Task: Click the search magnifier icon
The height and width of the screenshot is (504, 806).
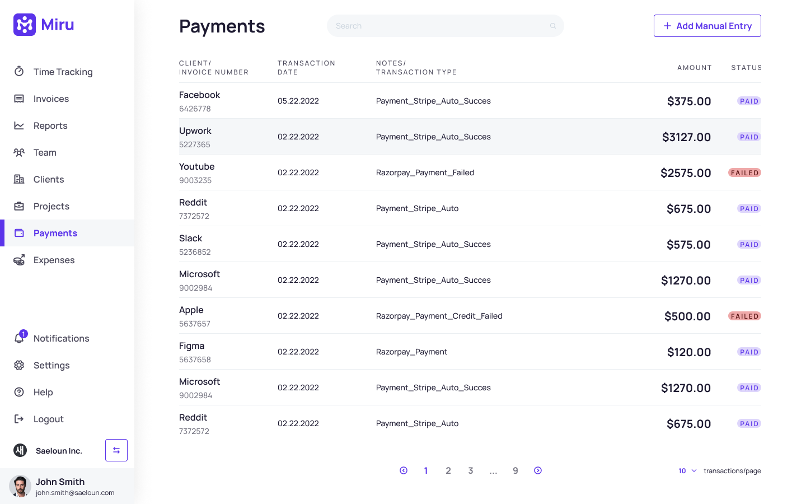Action: point(553,26)
